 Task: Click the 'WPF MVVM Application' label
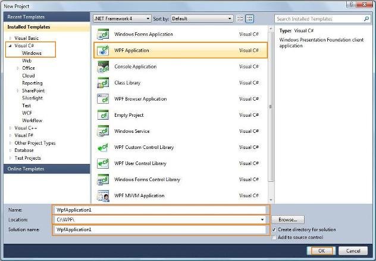139,195
